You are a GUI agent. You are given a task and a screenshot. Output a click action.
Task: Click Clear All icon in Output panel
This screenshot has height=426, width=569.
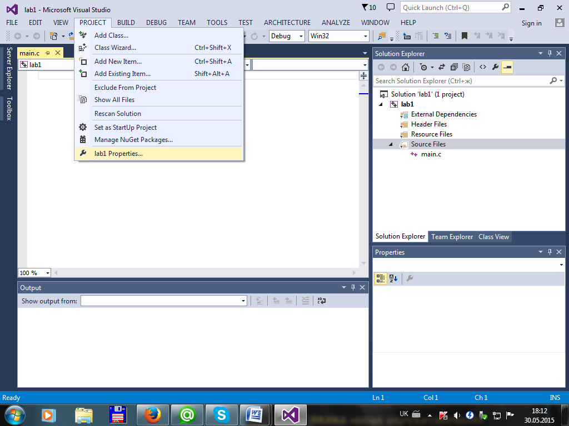306,301
